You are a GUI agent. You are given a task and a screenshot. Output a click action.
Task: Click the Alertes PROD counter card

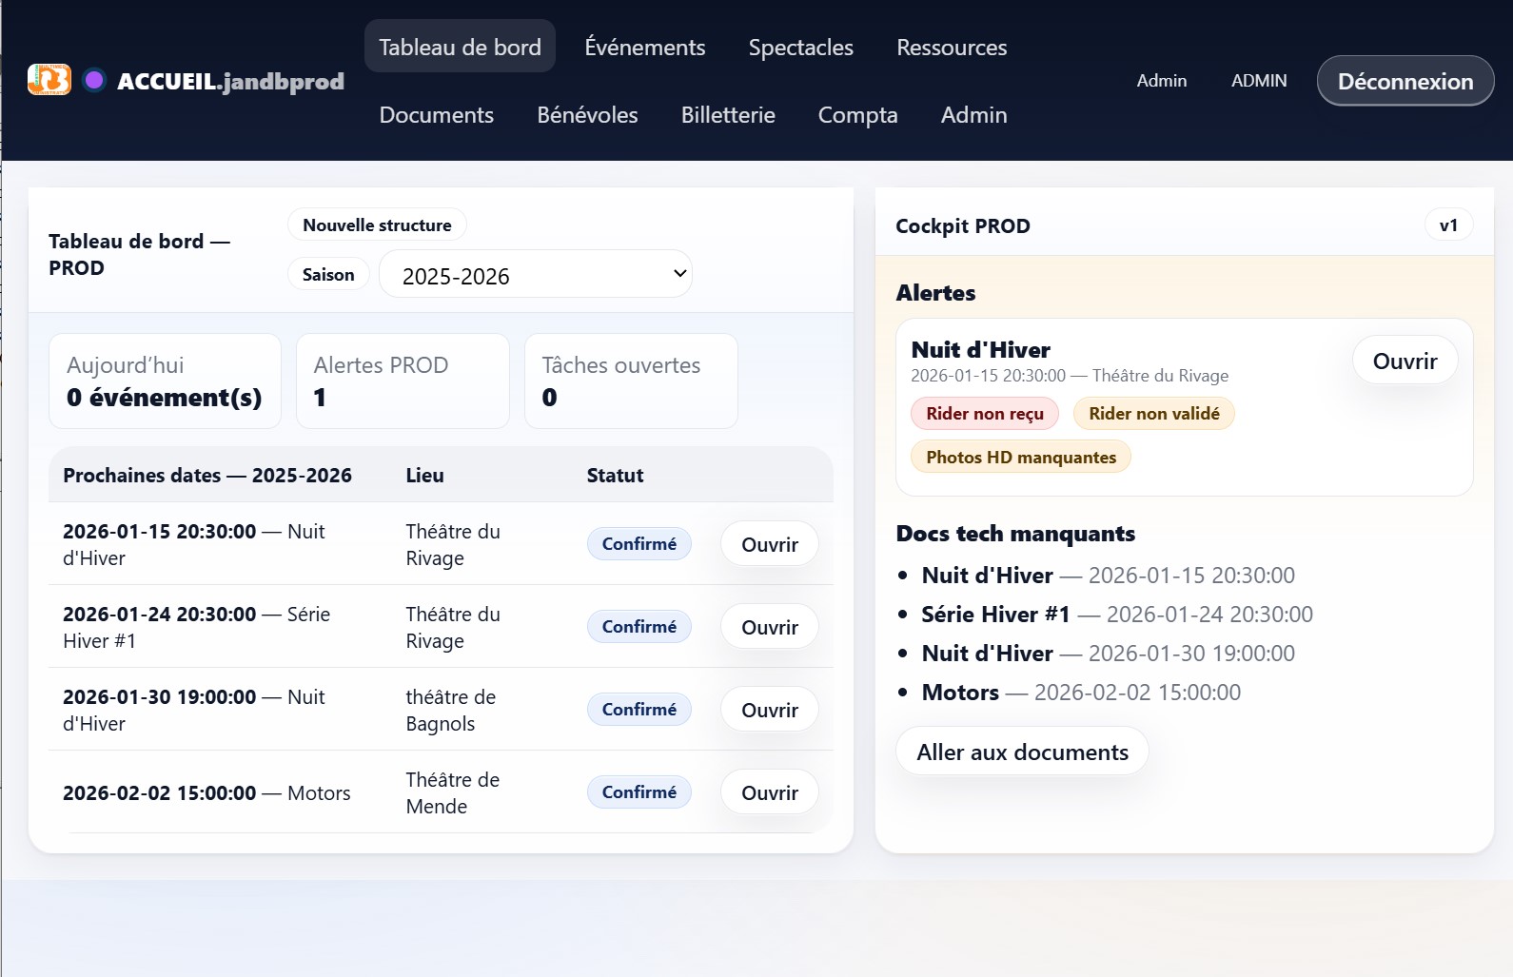403,381
